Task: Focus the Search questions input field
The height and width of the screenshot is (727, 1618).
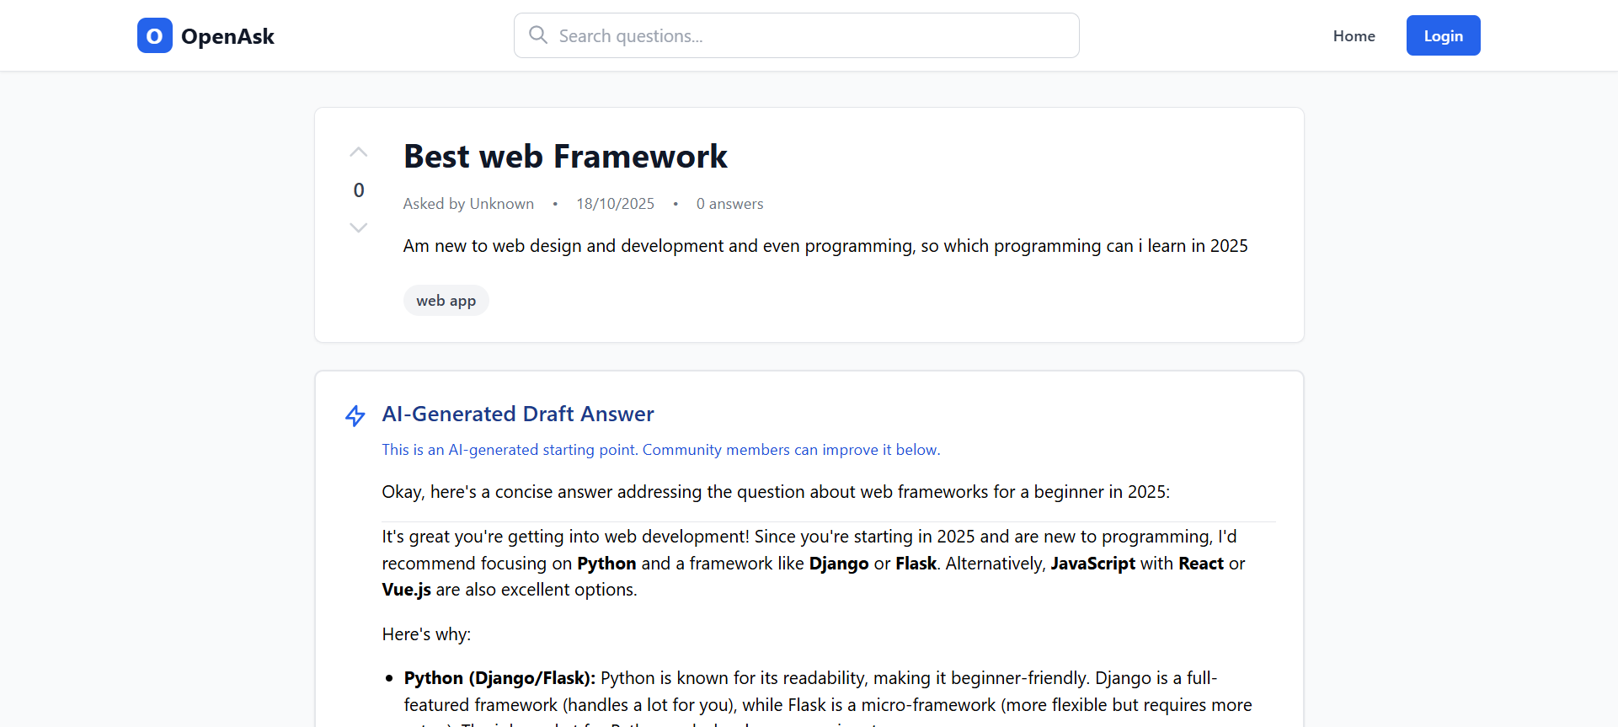Action: pos(809,36)
